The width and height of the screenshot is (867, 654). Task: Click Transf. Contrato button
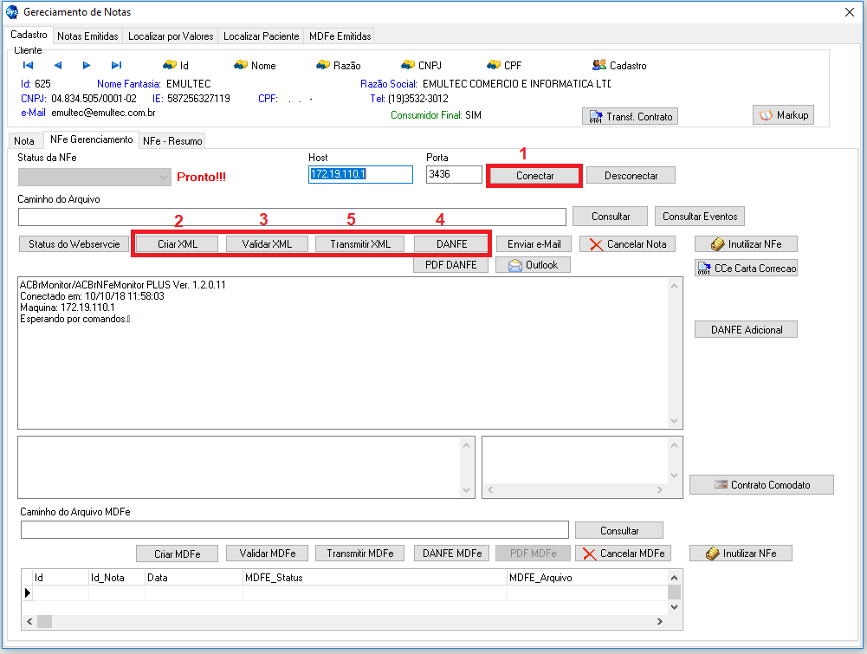click(629, 116)
